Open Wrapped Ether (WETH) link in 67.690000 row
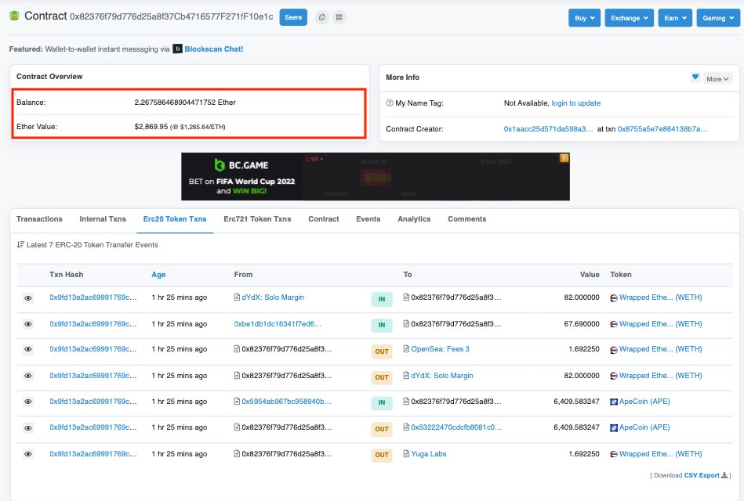 pyautogui.click(x=660, y=324)
